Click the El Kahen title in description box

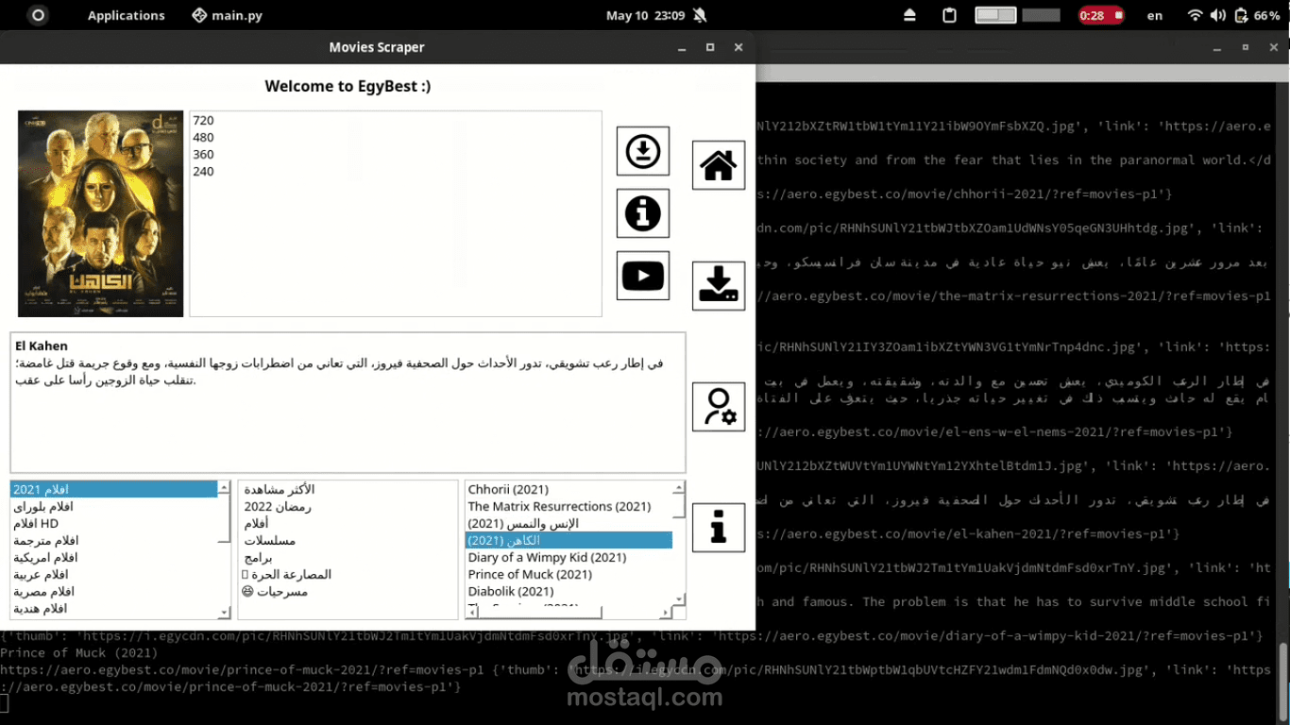pyautogui.click(x=42, y=346)
